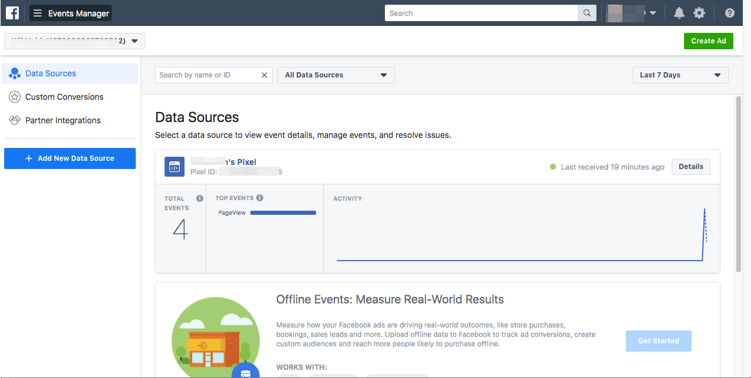Click Add New Data Source button
This screenshot has width=751, height=378.
(x=70, y=158)
